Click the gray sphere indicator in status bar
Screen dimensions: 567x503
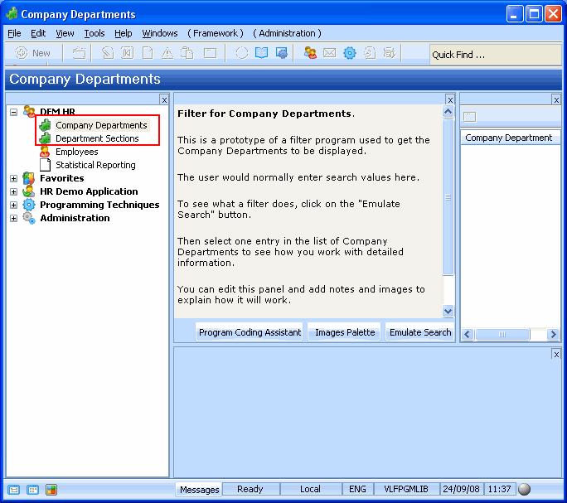pos(525,489)
